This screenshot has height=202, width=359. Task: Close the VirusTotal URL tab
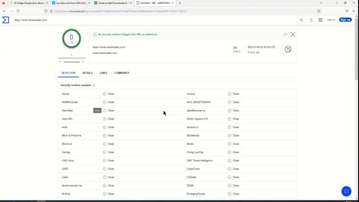(173, 3)
